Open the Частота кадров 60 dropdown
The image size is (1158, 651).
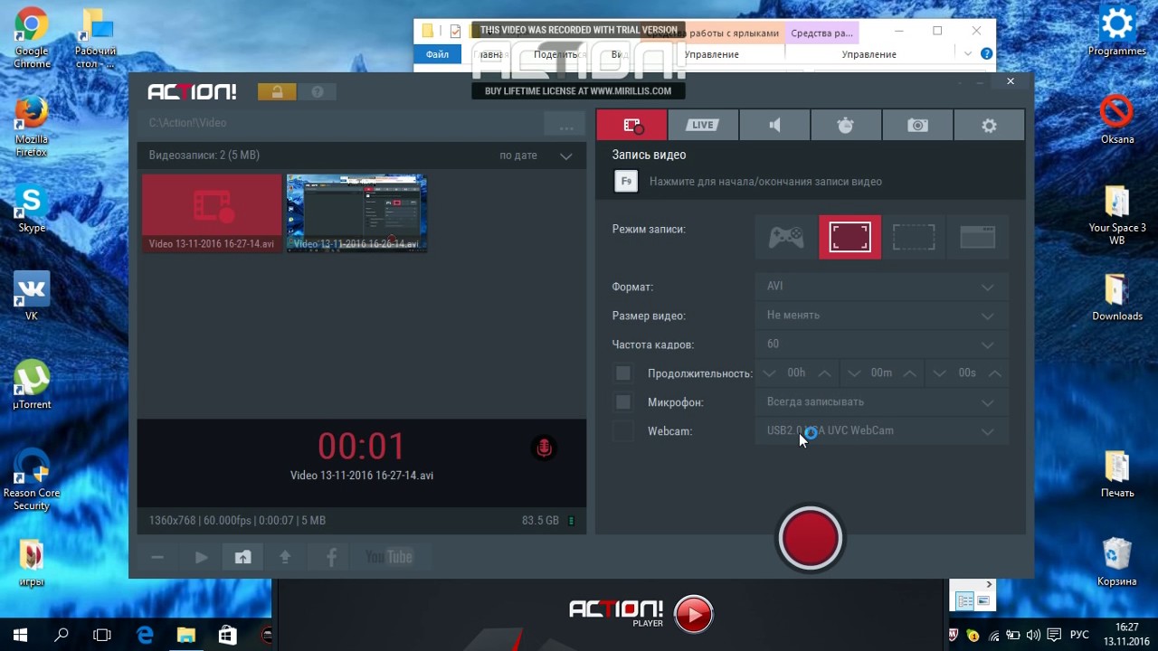881,344
